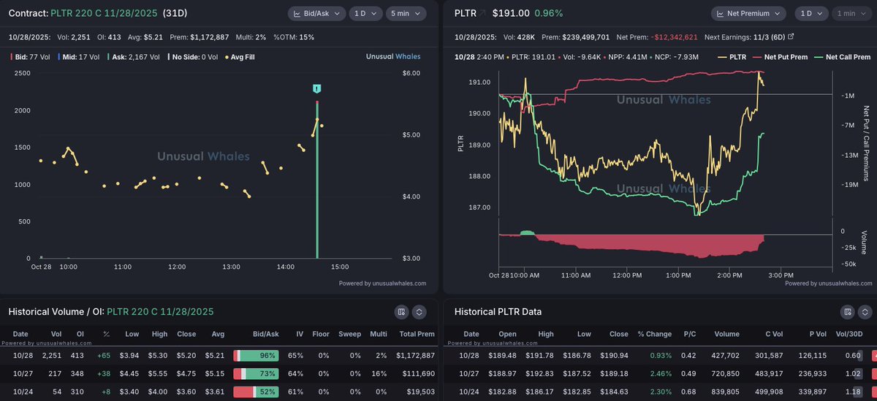The image size is (877, 401).
Task: Open the 1 D range dropdown on Contract chart
Action: click(x=364, y=13)
